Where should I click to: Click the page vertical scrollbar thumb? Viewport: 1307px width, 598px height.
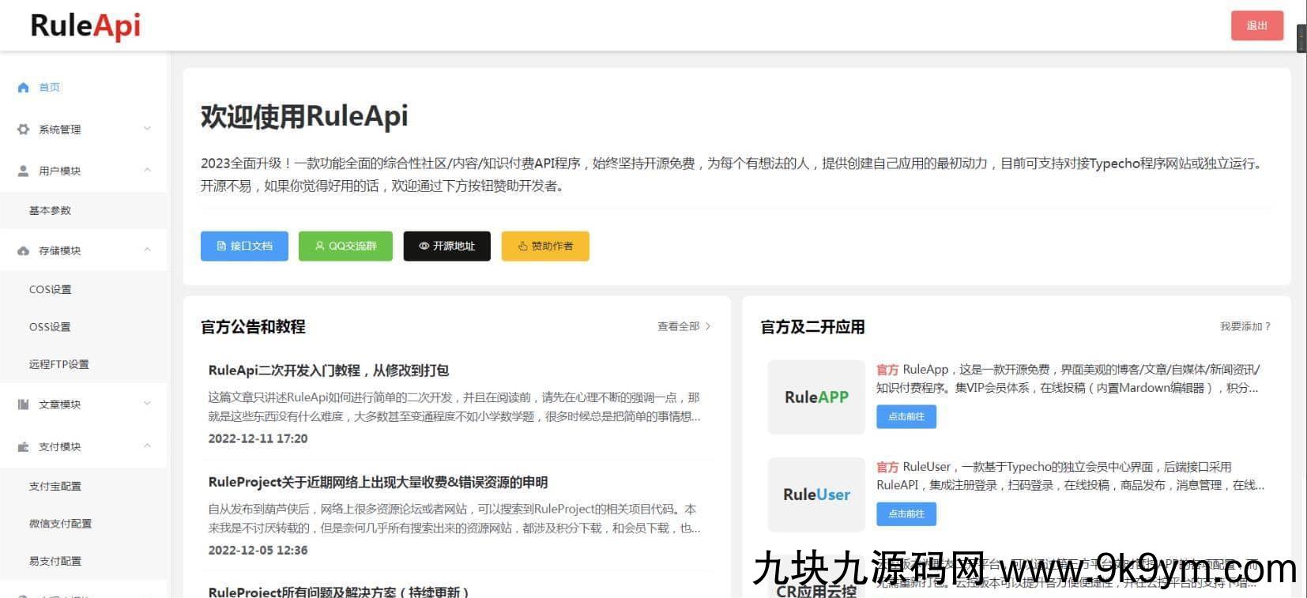1301,39
